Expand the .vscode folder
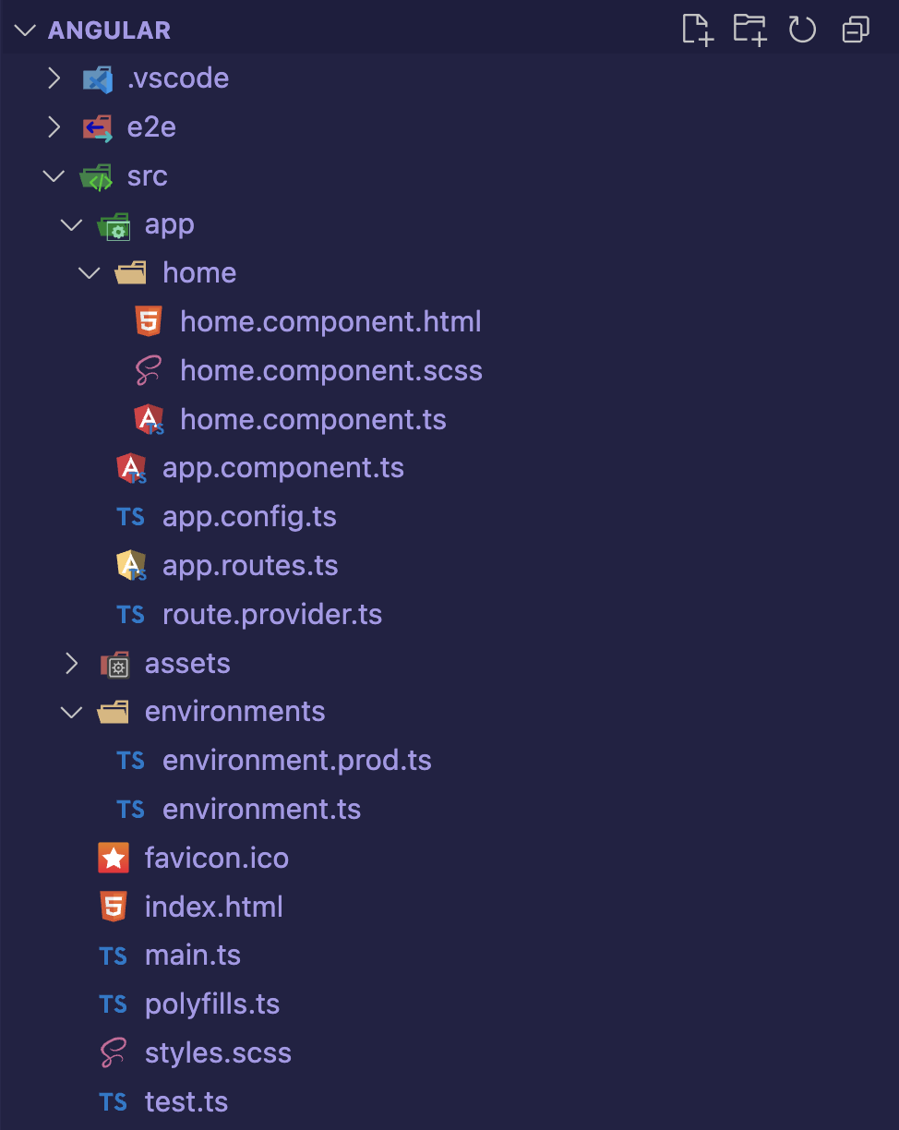Image resolution: width=899 pixels, height=1130 pixels. click(54, 78)
